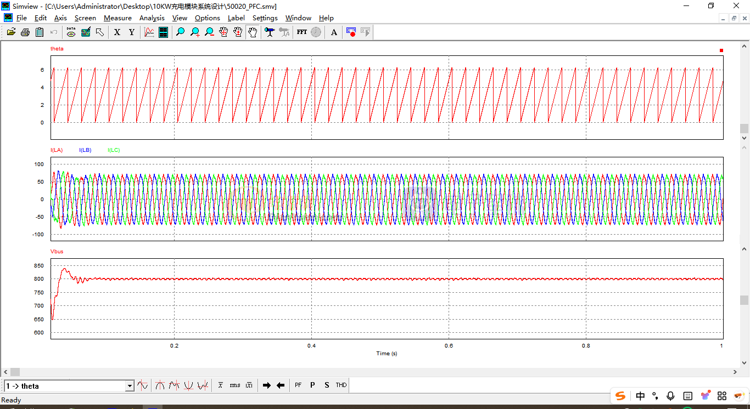Click the red Vbus curve label
The width and height of the screenshot is (750, 409).
click(57, 251)
